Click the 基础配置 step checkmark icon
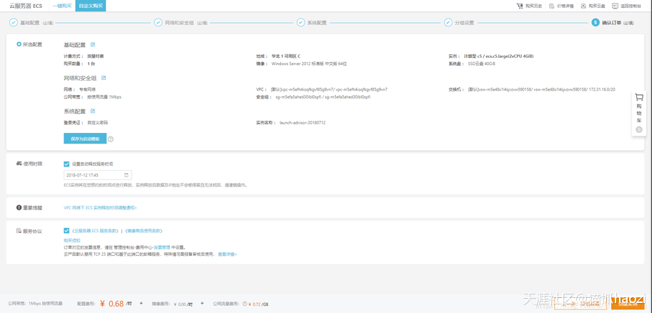 pyautogui.click(x=14, y=22)
